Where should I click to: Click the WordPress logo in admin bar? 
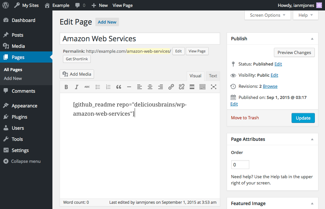6,5
